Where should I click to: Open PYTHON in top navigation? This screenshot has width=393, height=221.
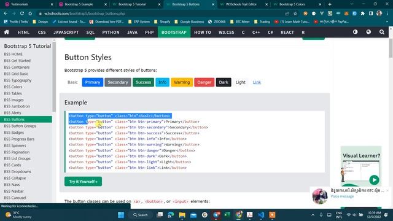[x=111, y=33]
